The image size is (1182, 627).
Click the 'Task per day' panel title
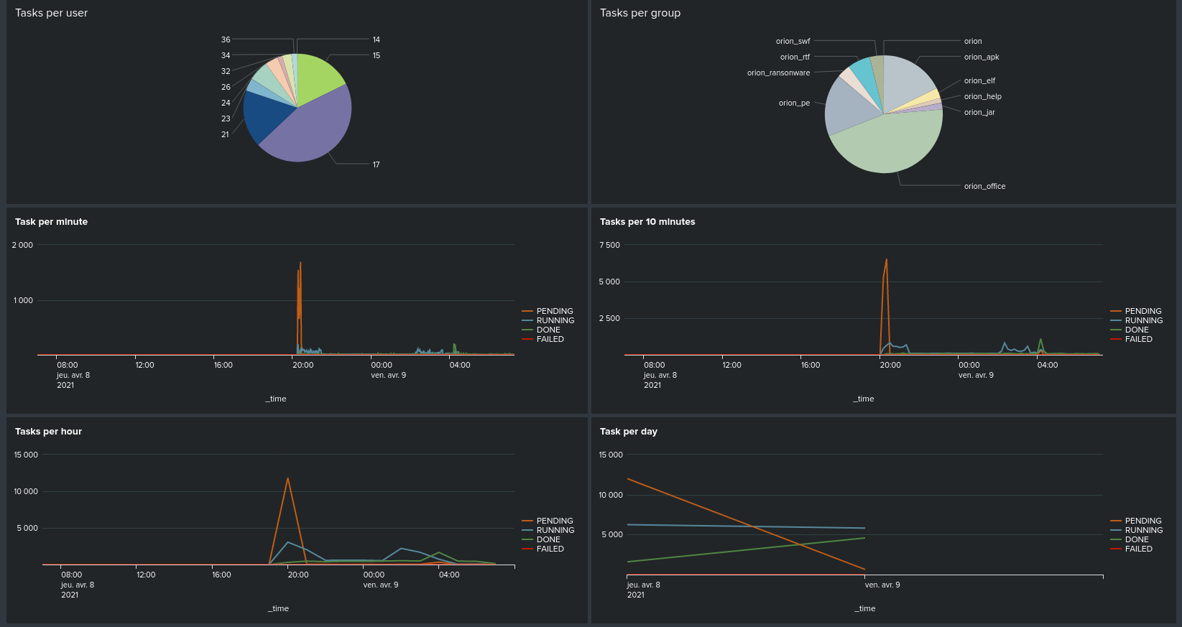coord(629,432)
